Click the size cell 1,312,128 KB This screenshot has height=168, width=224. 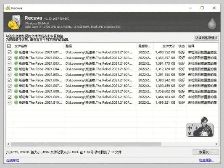165,69
